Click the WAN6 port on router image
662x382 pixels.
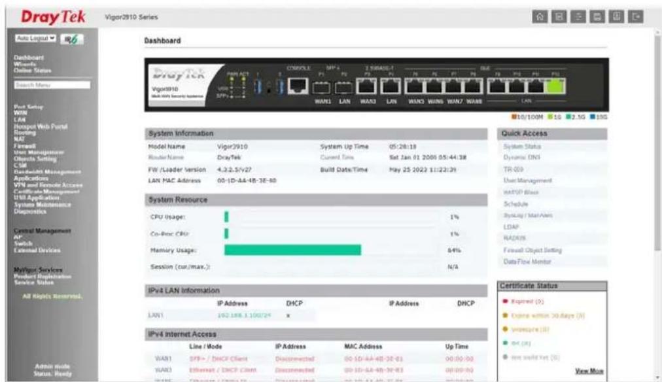(434, 86)
